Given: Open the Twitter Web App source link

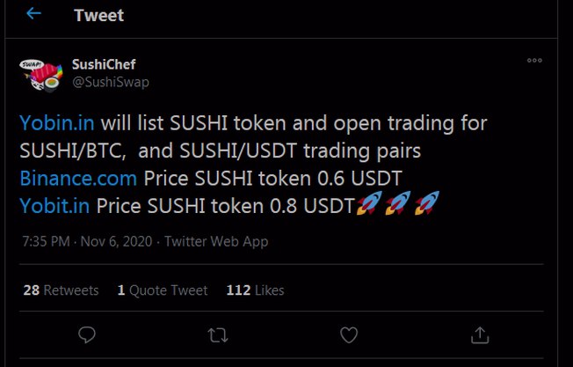Looking at the screenshot, I should click(x=216, y=240).
